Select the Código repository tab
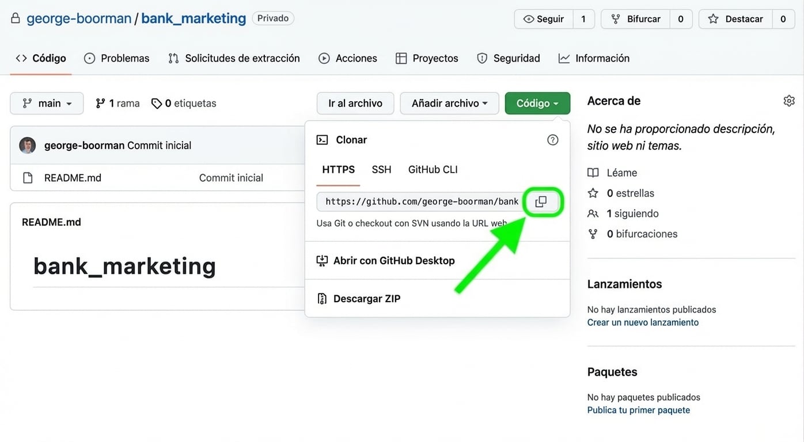The width and height of the screenshot is (804, 442). [x=41, y=58]
